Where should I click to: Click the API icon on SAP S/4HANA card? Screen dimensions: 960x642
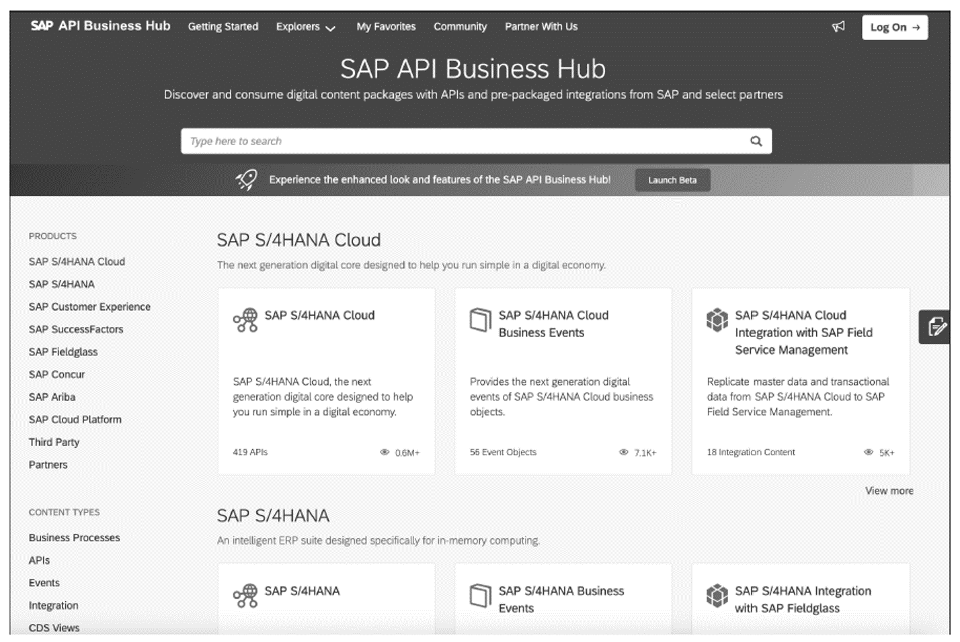pos(245,596)
